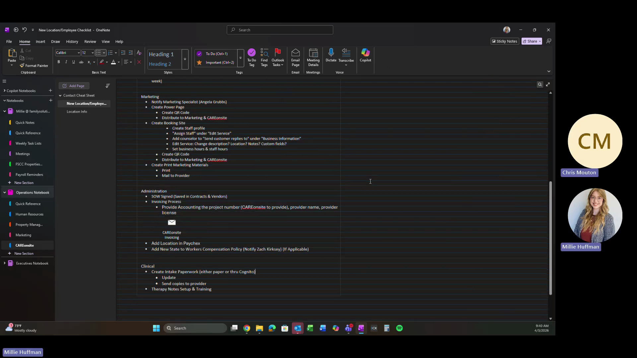Click the Transcribe icon
Screen dimensions: 637x358
pos(346,52)
